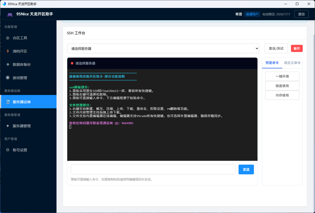Click the 数据库备份 diamond icon
Viewport: 315px width, 213px height.
[x=8, y=65]
